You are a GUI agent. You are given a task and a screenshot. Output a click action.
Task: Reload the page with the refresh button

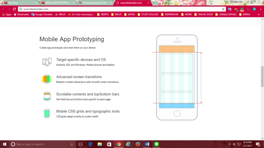[14, 9]
